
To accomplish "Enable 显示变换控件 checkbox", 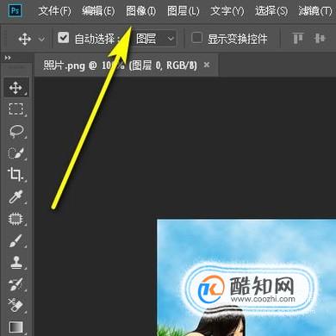I will [197, 38].
